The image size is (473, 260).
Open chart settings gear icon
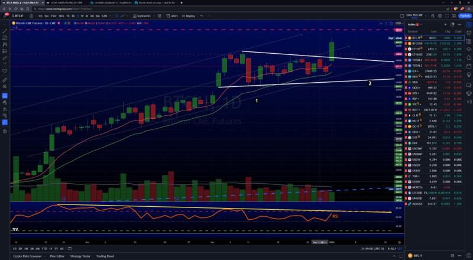point(440,16)
